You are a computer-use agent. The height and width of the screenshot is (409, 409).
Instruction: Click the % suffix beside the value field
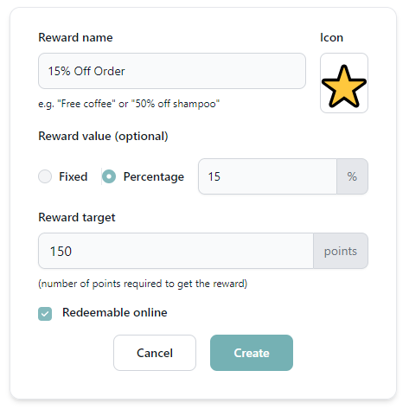coord(352,176)
